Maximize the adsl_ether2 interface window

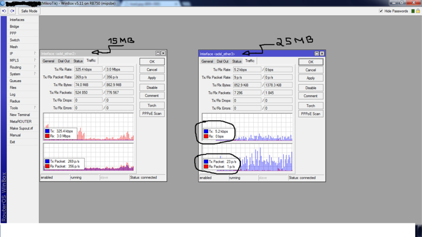point(158,53)
